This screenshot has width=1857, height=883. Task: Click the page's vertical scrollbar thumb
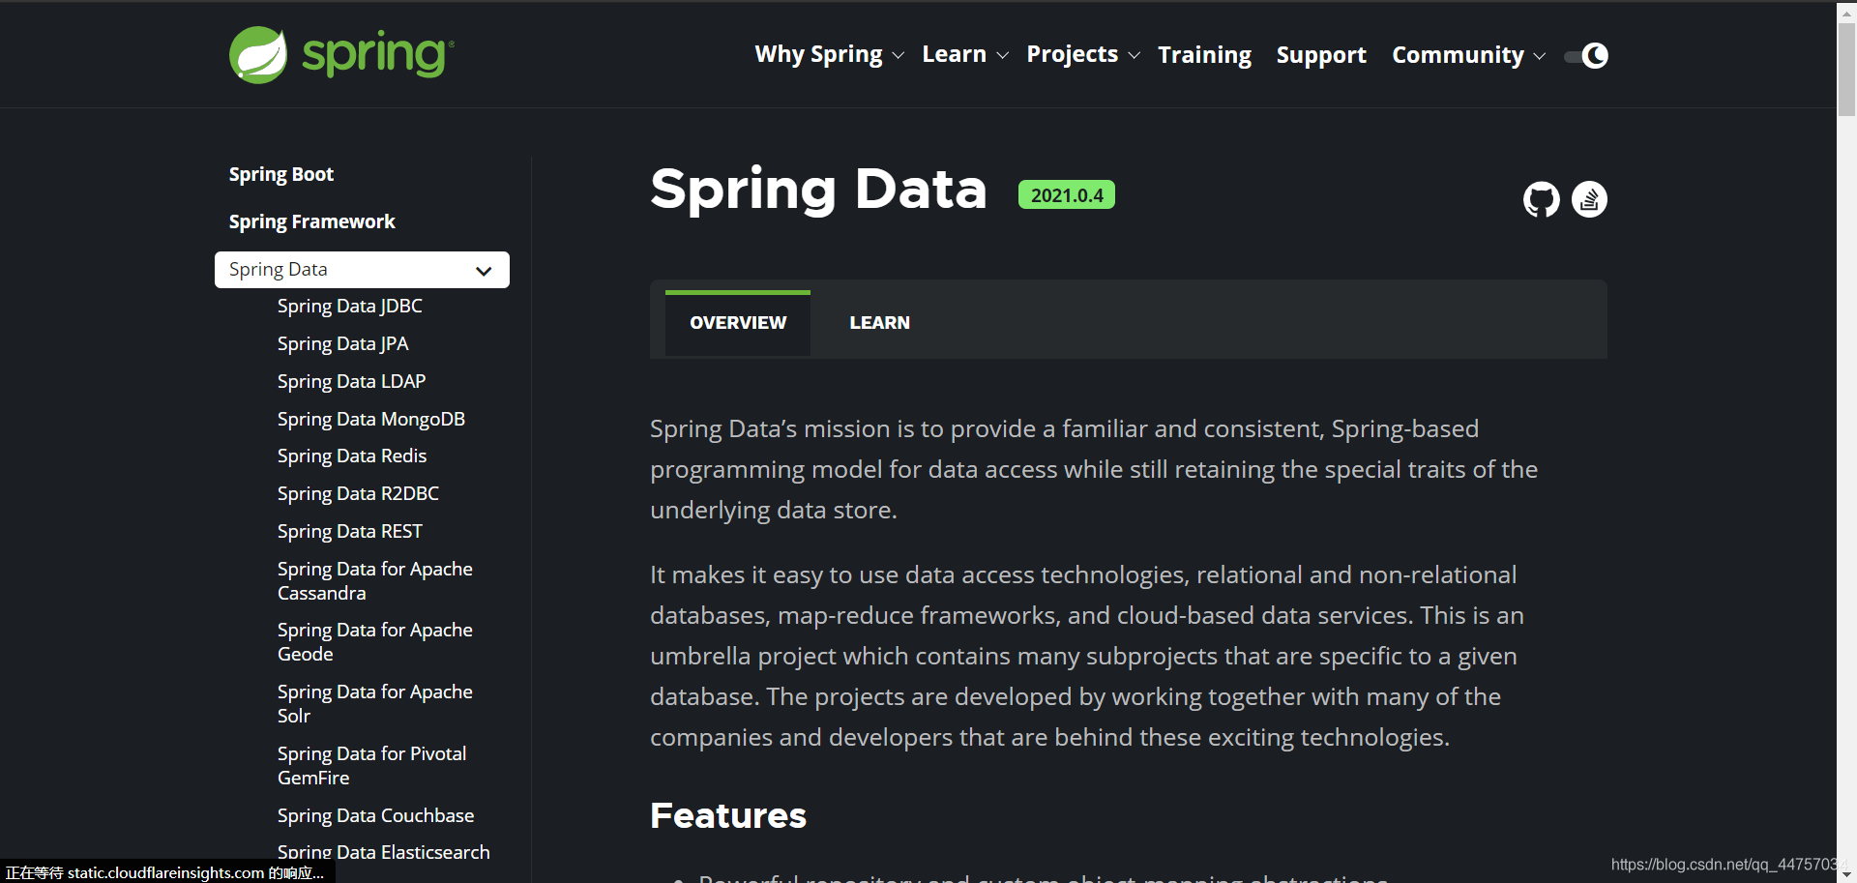(1846, 68)
